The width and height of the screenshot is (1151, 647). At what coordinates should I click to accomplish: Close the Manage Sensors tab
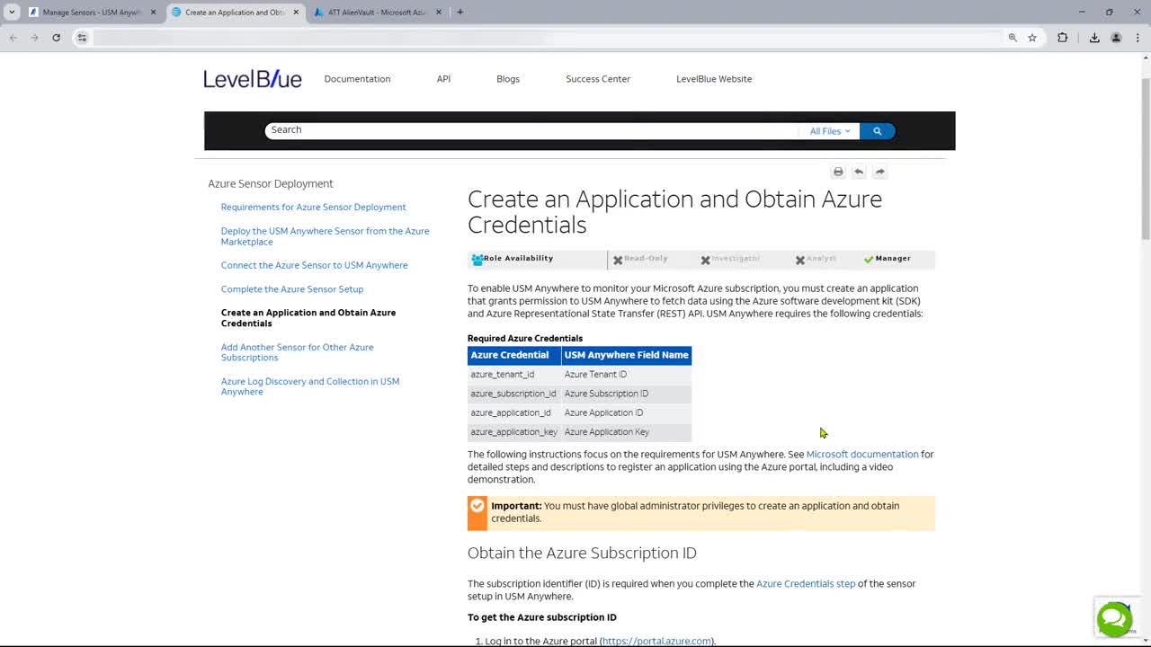154,13
